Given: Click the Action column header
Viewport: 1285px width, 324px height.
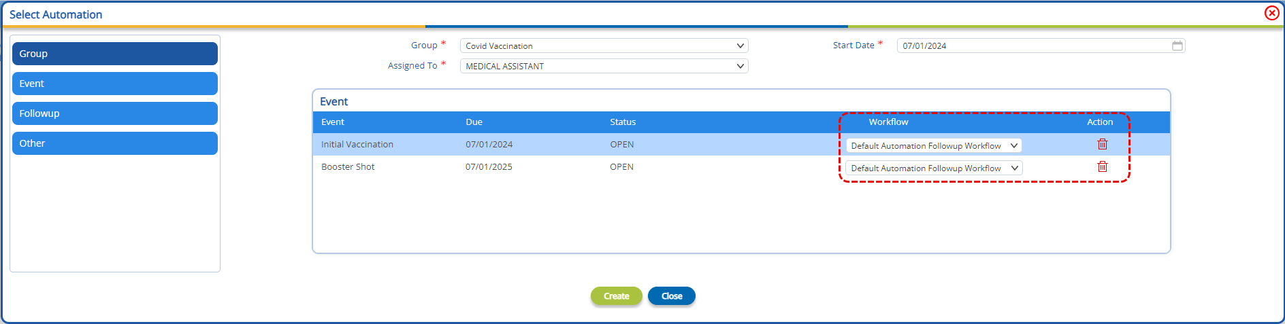Looking at the screenshot, I should coord(1100,122).
